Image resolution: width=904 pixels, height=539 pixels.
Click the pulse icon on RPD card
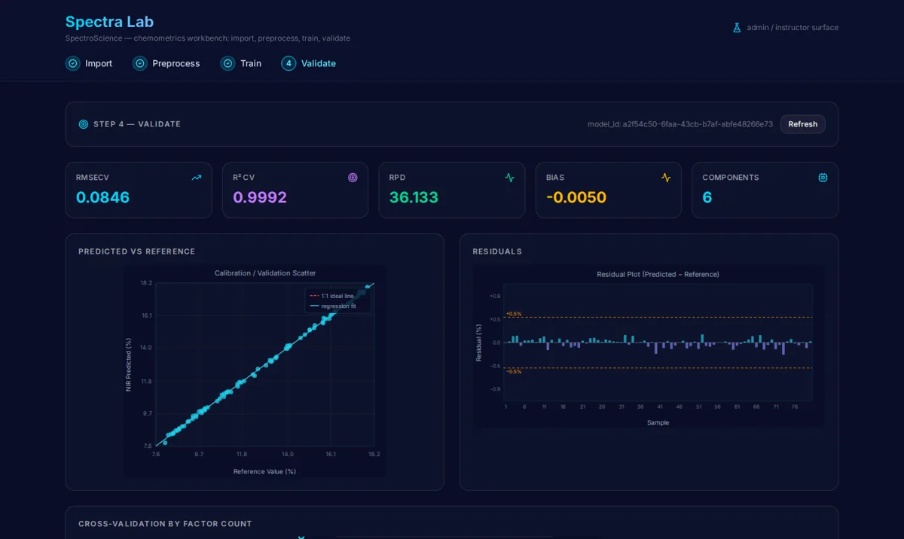pos(509,178)
